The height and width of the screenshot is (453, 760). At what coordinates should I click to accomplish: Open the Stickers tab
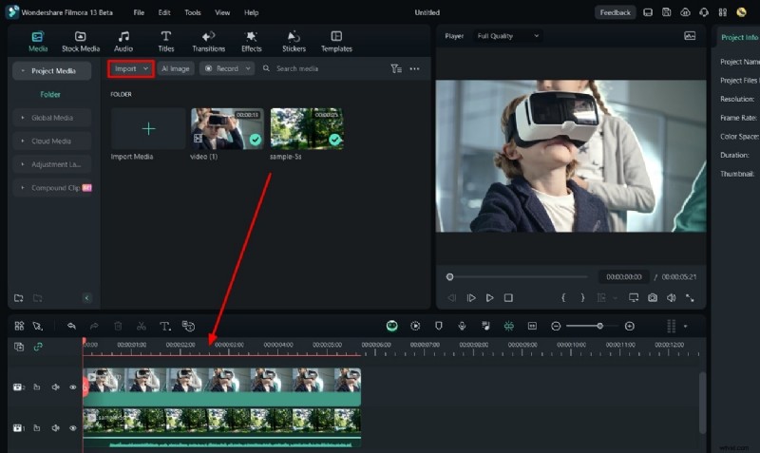tap(294, 42)
